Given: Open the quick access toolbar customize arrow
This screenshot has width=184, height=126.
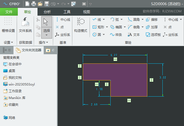Looking at the screenshot, I should [90, 4].
